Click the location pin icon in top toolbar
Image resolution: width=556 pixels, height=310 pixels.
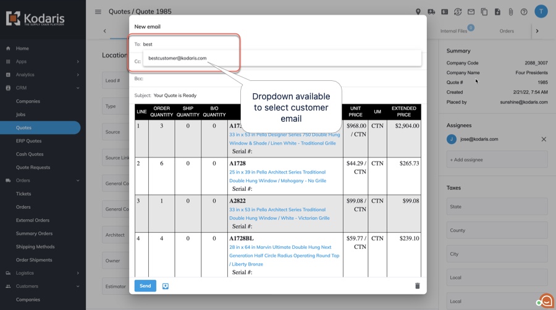click(418, 12)
